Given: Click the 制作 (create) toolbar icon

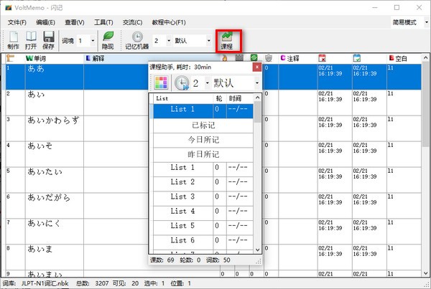Looking at the screenshot, I should tap(14, 39).
